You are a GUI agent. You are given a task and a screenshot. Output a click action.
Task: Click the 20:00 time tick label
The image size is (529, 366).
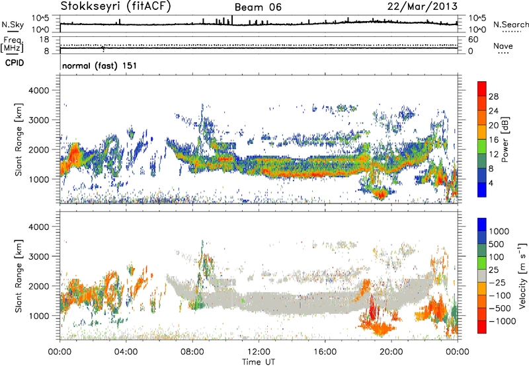coord(391,352)
